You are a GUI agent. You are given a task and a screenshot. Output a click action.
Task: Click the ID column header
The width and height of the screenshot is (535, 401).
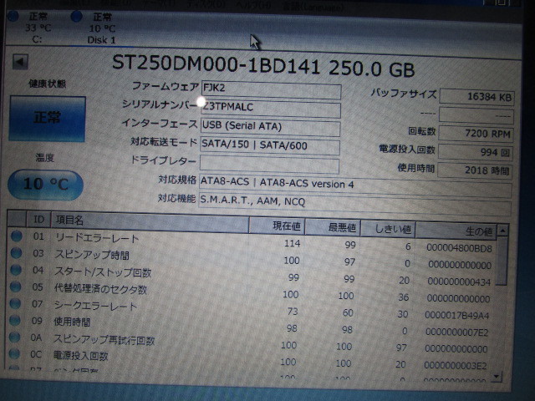38,219
